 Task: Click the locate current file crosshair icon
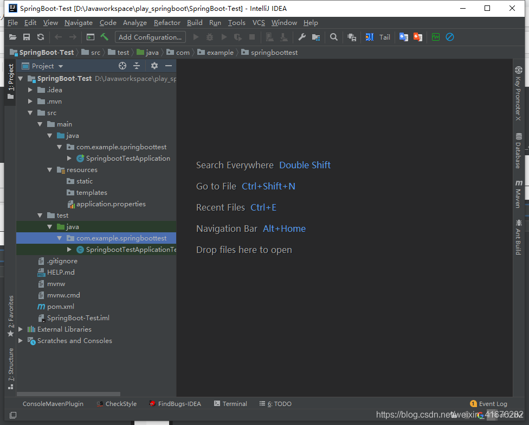122,66
